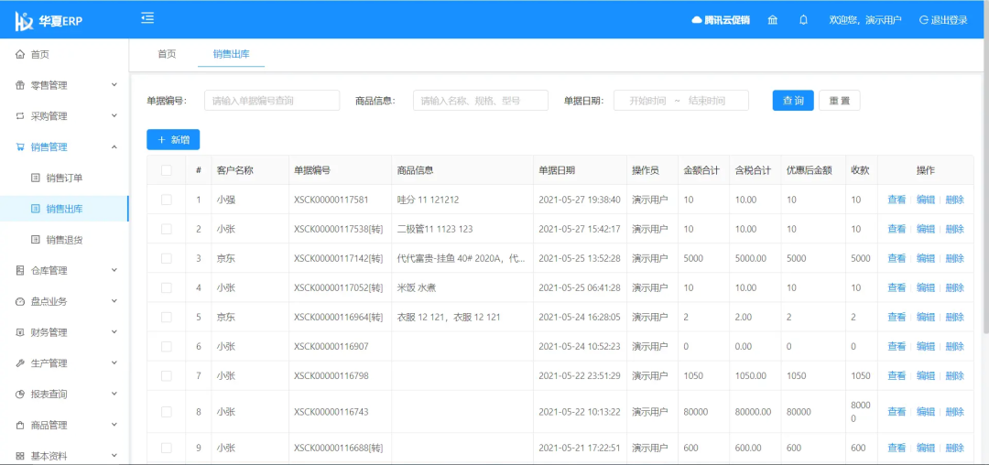Click the retweet icon for 采购管理
Screen dimensions: 989x465
[19, 116]
